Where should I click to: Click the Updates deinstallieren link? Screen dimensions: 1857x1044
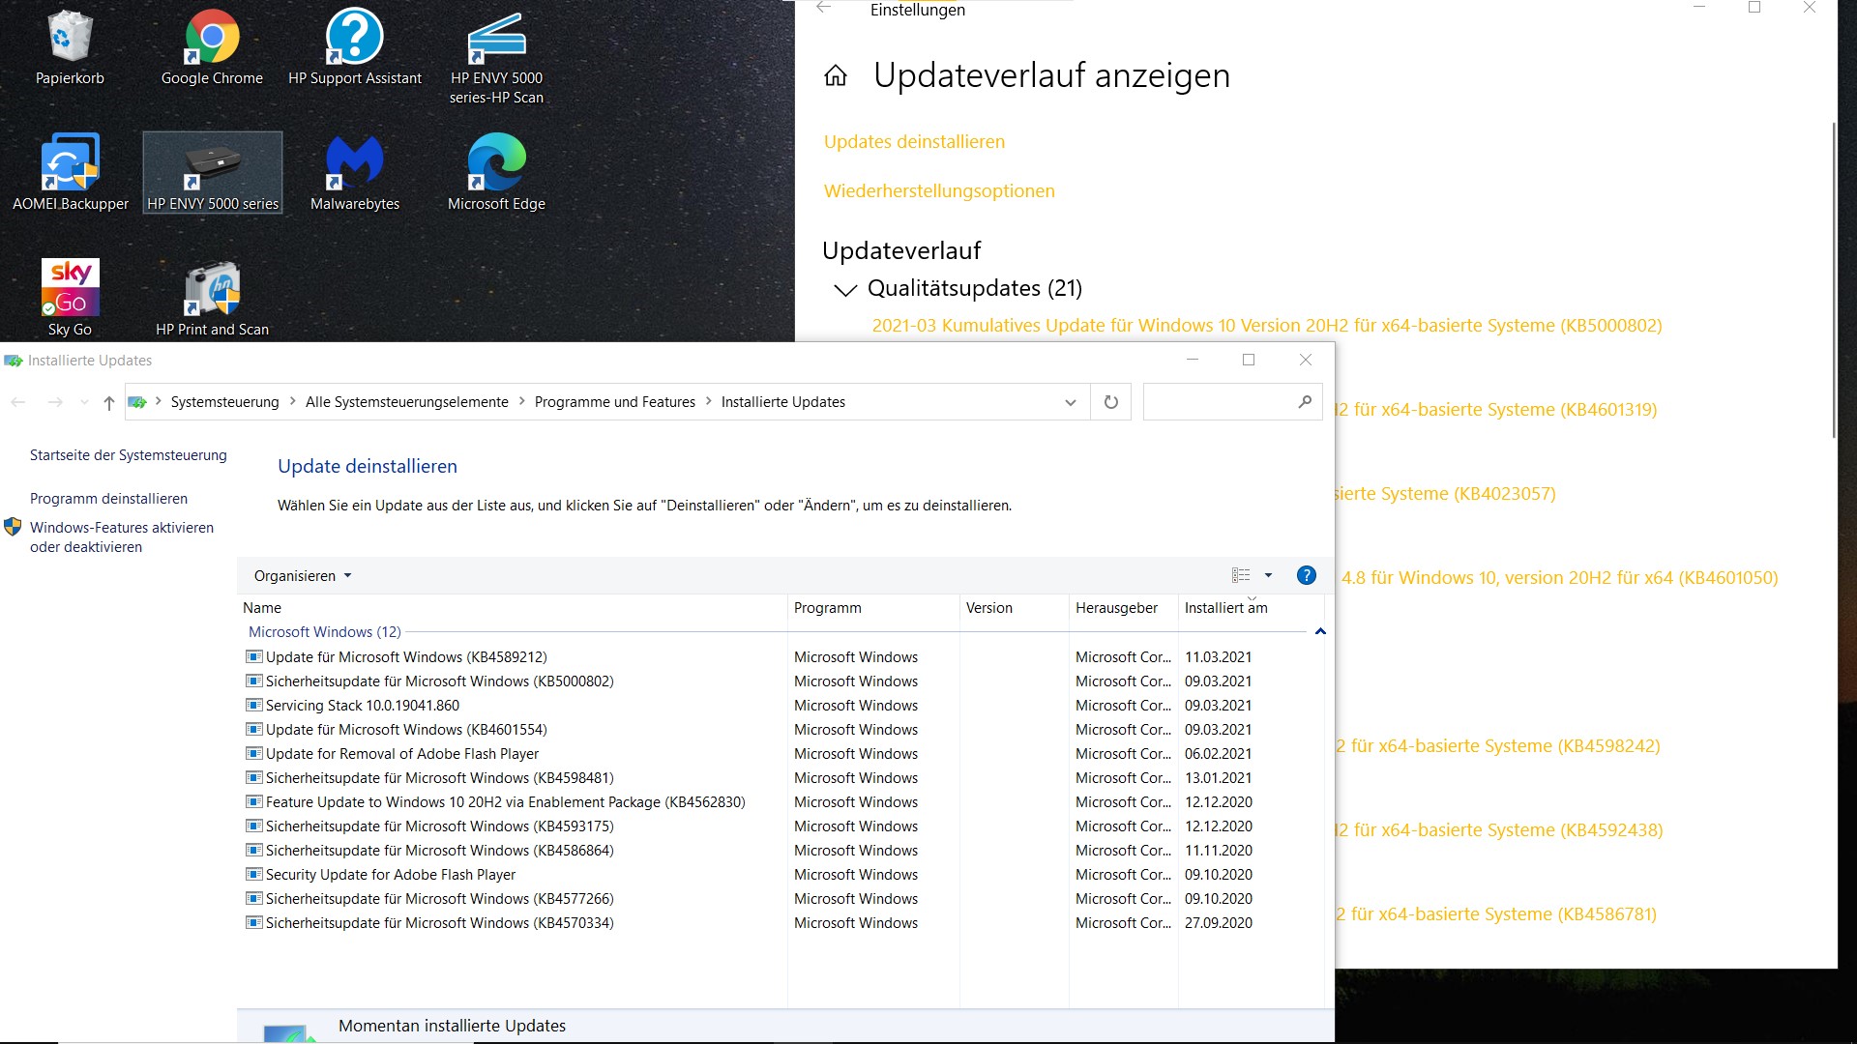click(x=914, y=142)
